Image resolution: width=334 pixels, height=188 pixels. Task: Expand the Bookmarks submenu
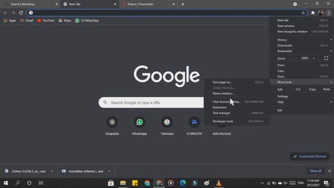(x=302, y=51)
